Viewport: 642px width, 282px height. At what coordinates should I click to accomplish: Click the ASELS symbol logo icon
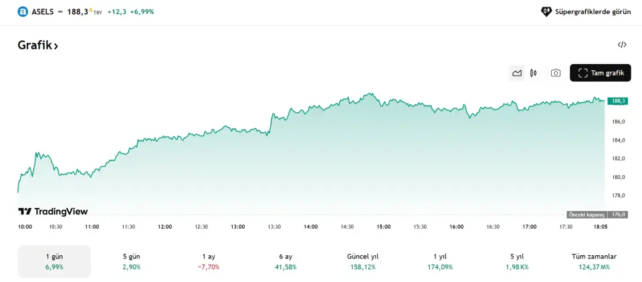coord(23,11)
